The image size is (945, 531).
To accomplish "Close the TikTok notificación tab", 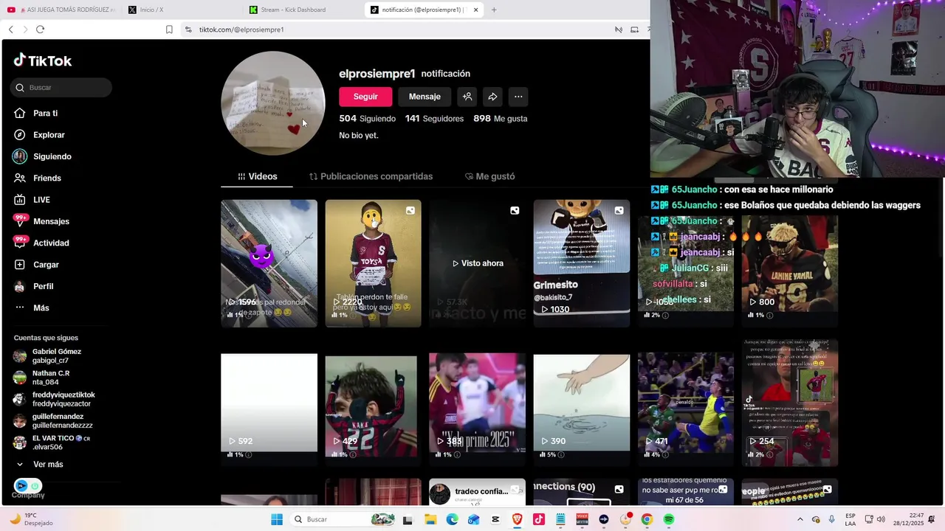I will [475, 10].
